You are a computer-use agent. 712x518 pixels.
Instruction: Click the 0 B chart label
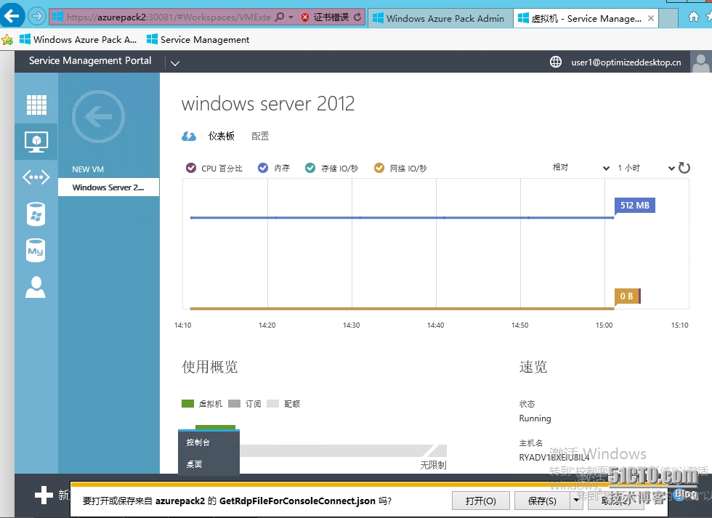tap(626, 296)
